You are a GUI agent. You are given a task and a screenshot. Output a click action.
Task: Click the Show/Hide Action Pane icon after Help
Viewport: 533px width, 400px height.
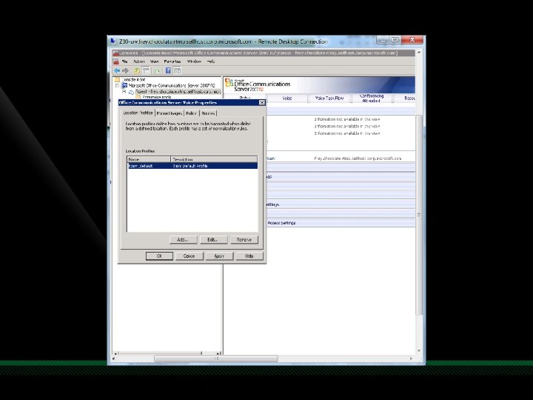(177, 70)
